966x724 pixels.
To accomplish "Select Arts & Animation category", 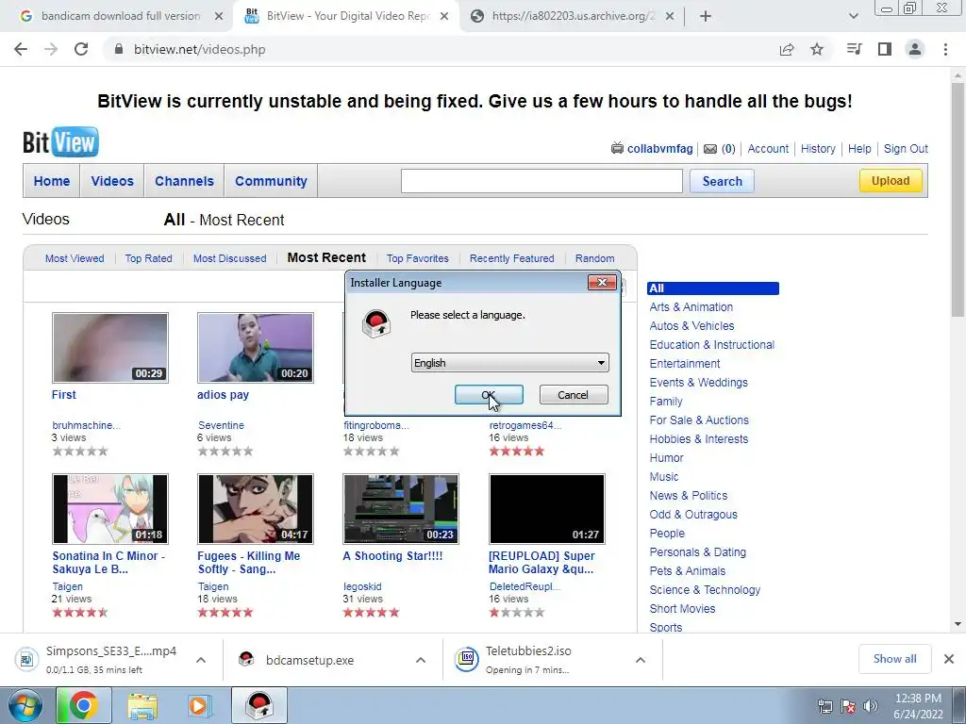I will point(691,307).
